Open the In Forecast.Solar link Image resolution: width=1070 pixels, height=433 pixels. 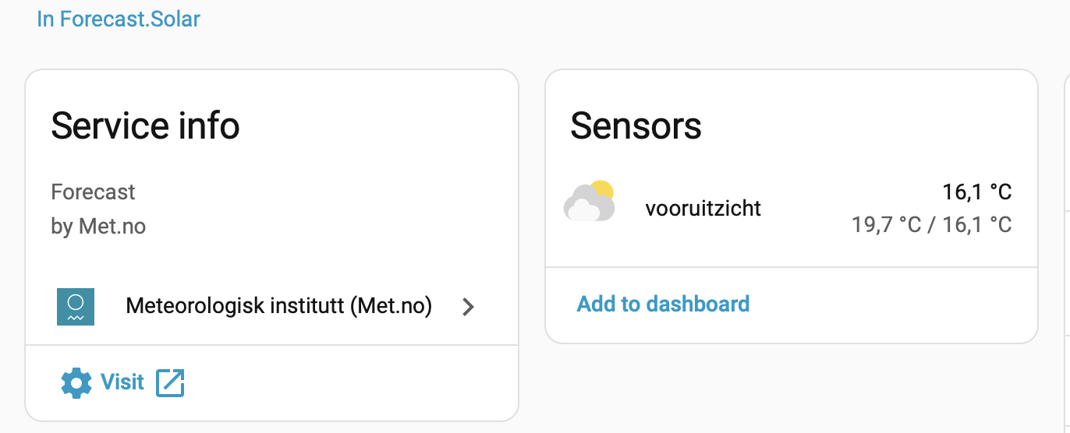coord(119,19)
